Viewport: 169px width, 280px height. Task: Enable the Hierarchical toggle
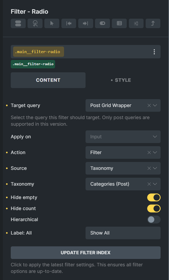click(x=154, y=220)
